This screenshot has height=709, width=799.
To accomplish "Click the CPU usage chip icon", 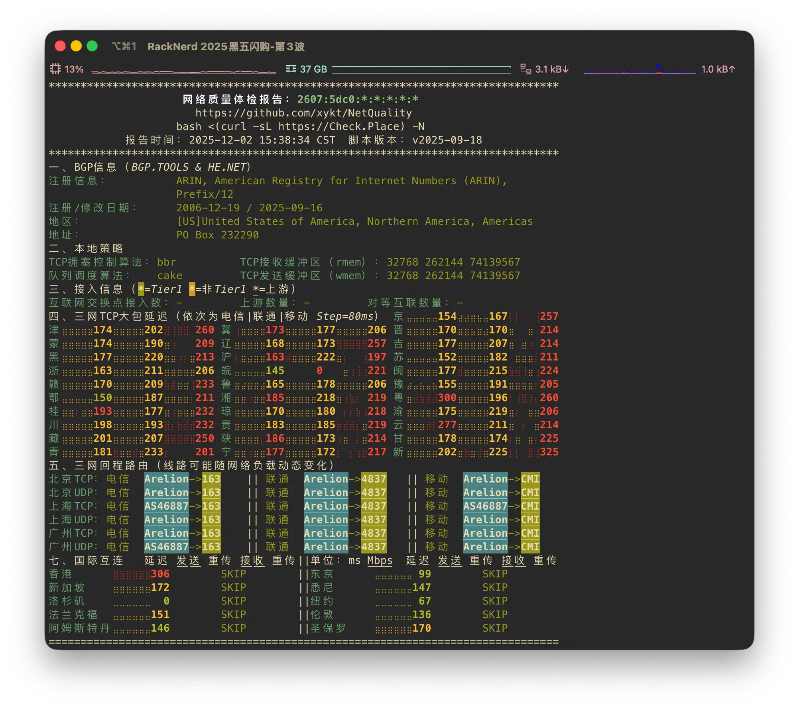I will (x=55, y=69).
